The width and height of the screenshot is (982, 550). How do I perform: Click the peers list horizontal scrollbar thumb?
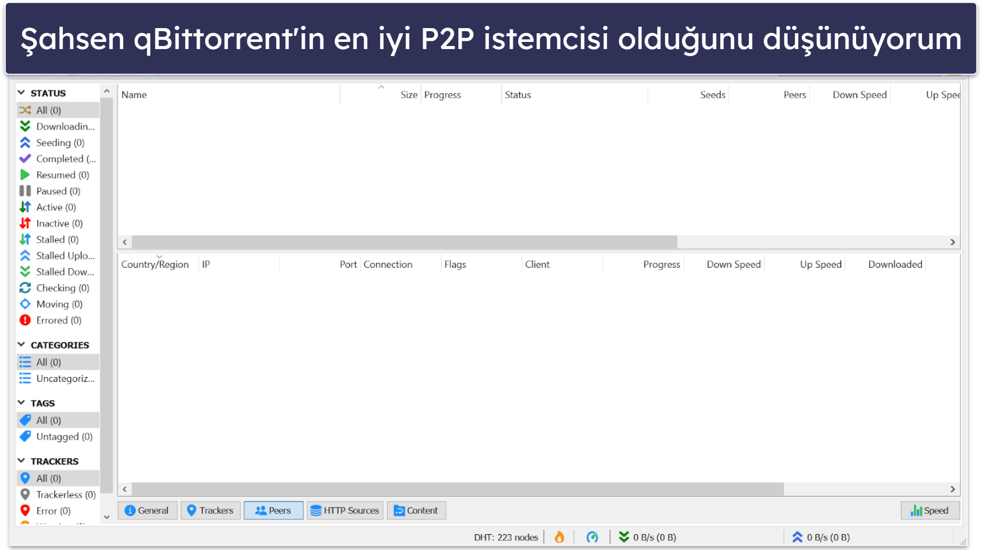pyautogui.click(x=458, y=489)
